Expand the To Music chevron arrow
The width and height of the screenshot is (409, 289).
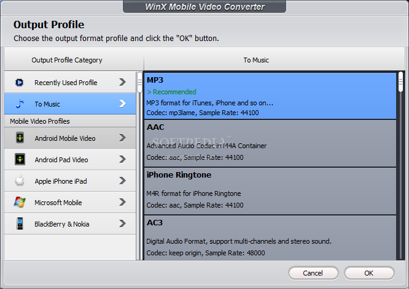122,103
